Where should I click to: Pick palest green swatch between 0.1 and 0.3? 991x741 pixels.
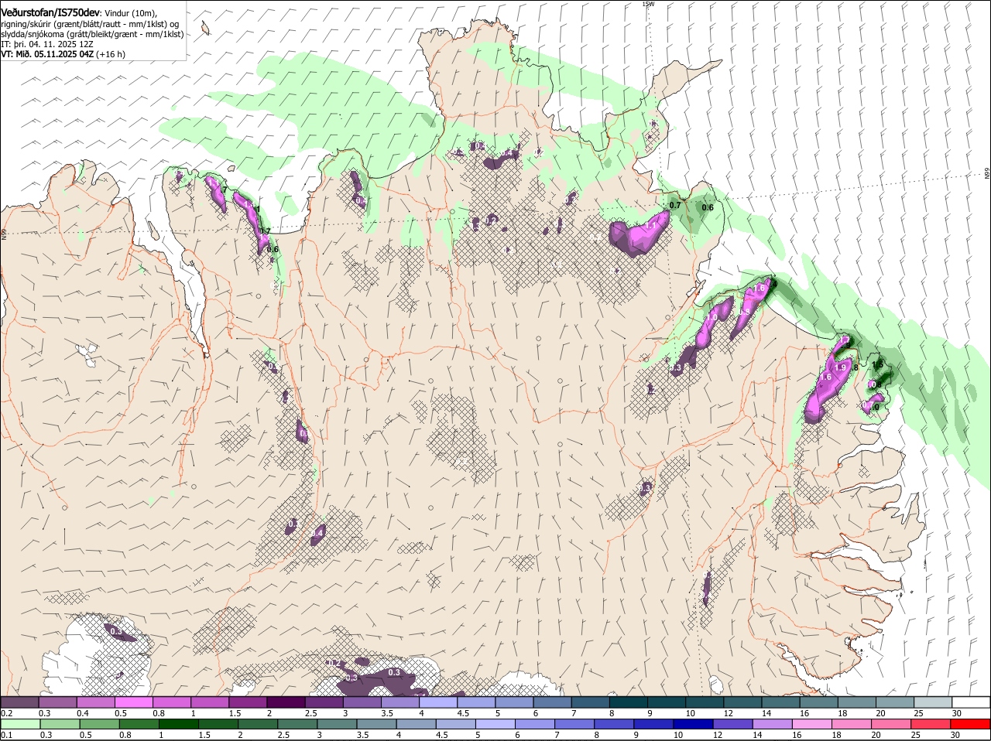point(19,725)
